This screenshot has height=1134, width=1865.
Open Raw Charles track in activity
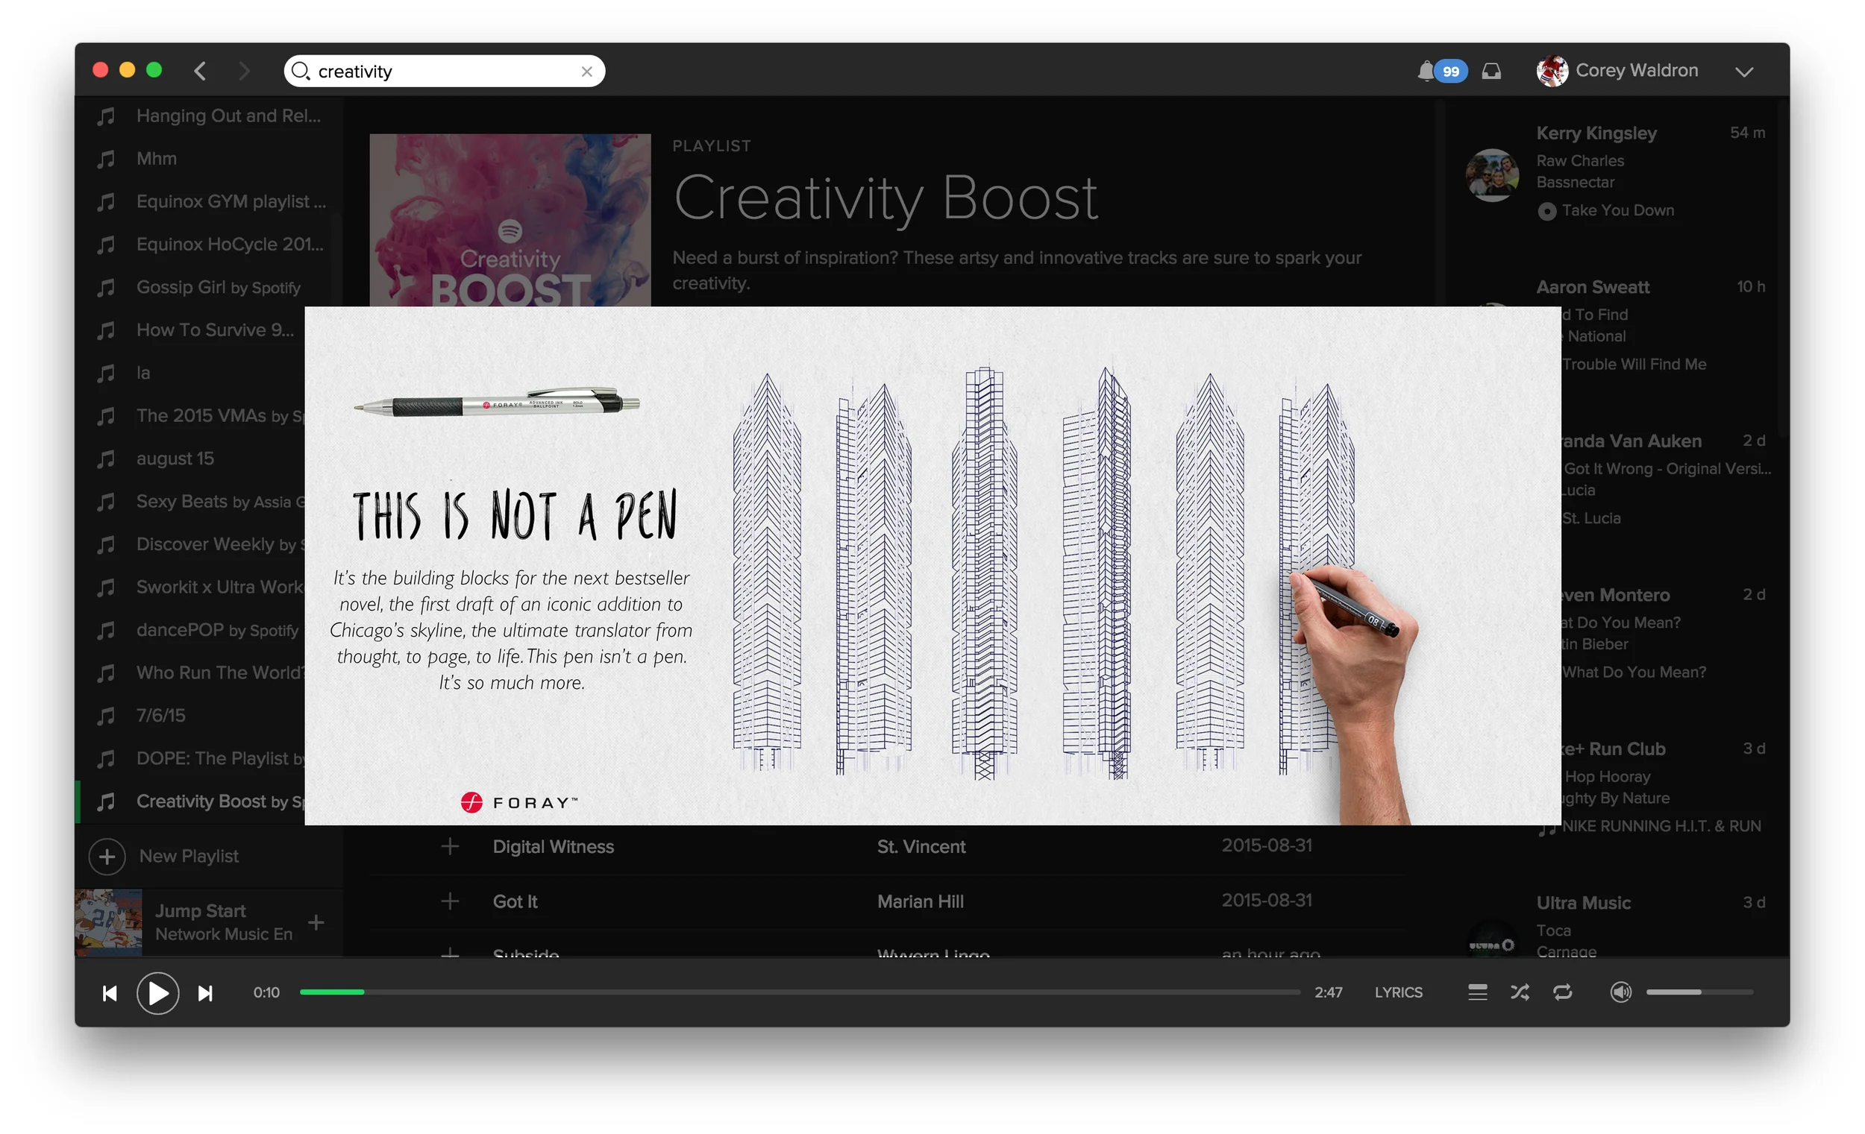(x=1579, y=160)
